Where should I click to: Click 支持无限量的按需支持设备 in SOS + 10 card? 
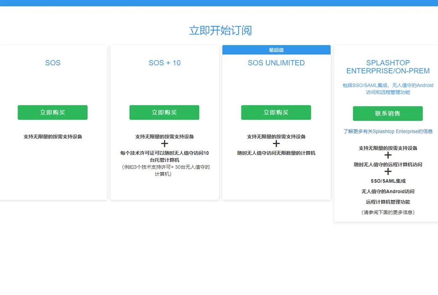coord(165,137)
